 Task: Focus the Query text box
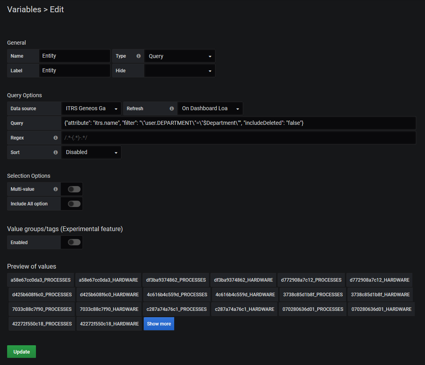[x=238, y=123]
